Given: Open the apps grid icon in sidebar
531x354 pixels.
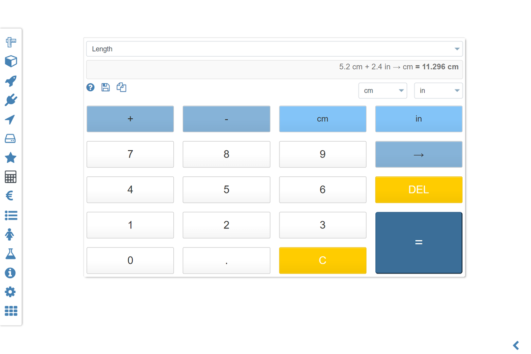Looking at the screenshot, I should 11,311.
